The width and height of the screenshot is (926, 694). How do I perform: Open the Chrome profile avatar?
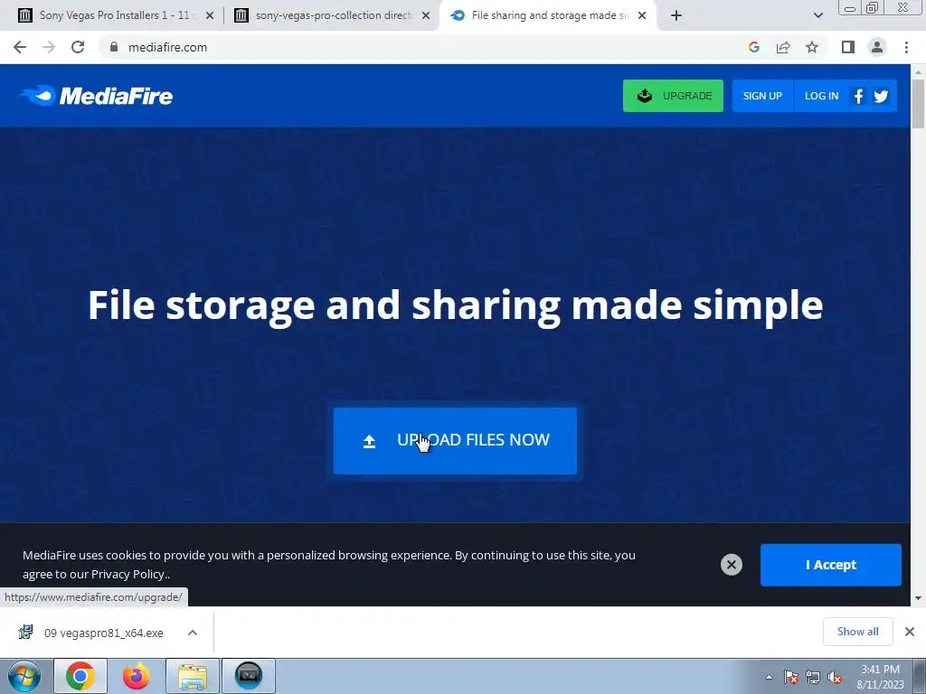(x=877, y=47)
